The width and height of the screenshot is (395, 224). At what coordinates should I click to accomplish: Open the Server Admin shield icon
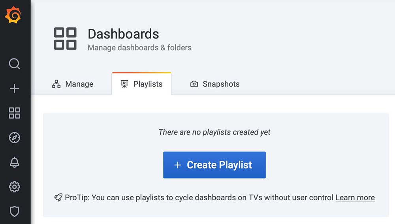coord(14,211)
